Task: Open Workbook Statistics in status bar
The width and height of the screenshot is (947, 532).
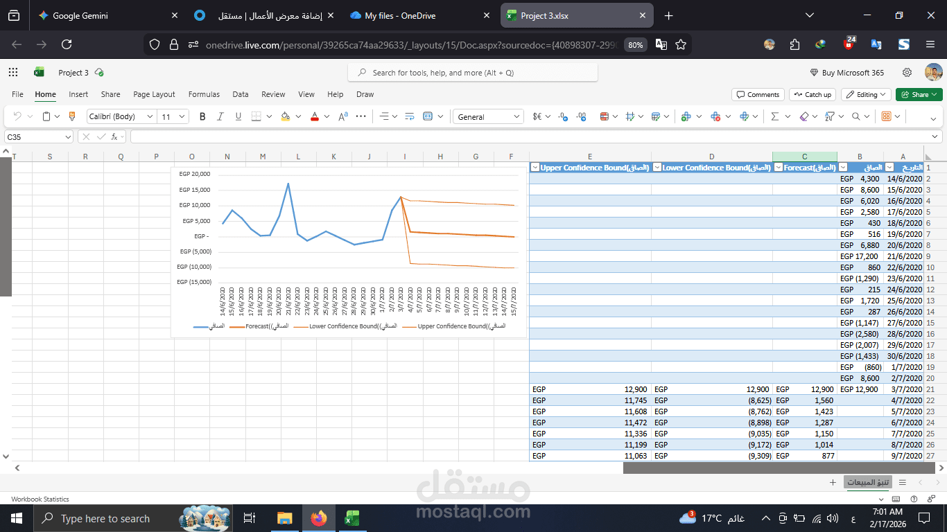Action: click(40, 499)
